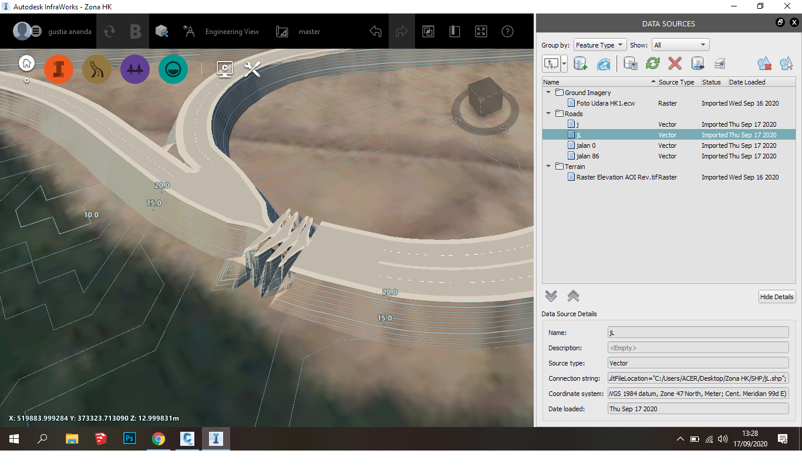
Task: Click the proposals icon beside help tools
Action: (x=428, y=32)
